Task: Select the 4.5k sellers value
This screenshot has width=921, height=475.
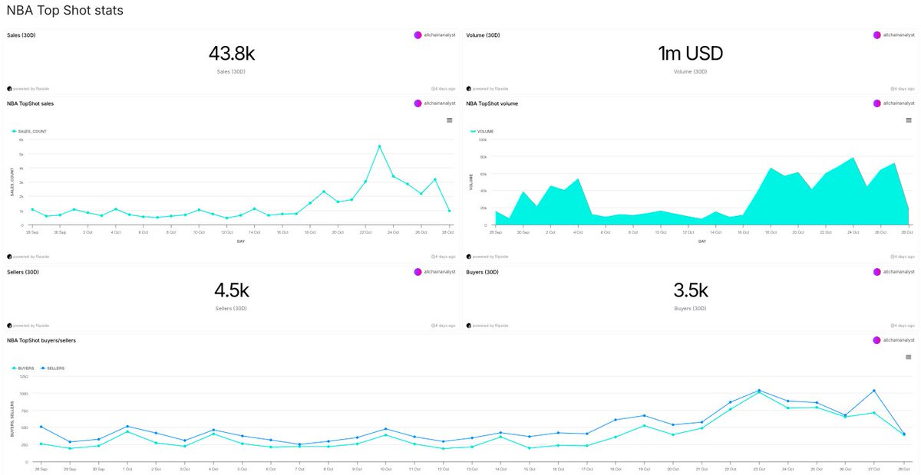Action: pyautogui.click(x=231, y=290)
